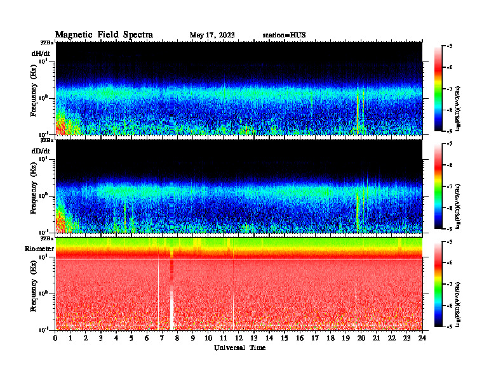Click inside the Riometer spectrogram plot
503x388 pixels.
pyautogui.click(x=239, y=284)
